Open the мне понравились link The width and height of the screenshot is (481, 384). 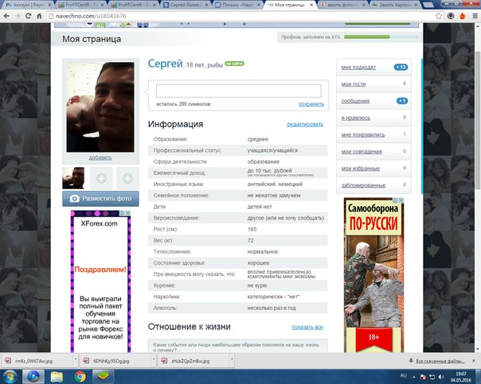tap(363, 134)
